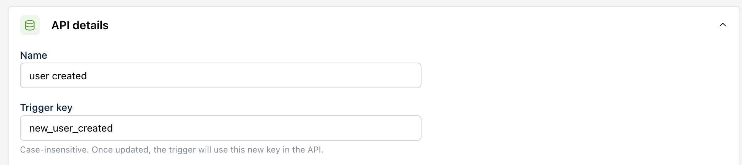
Task: Click the "new_user_created" text
Action: (x=71, y=128)
